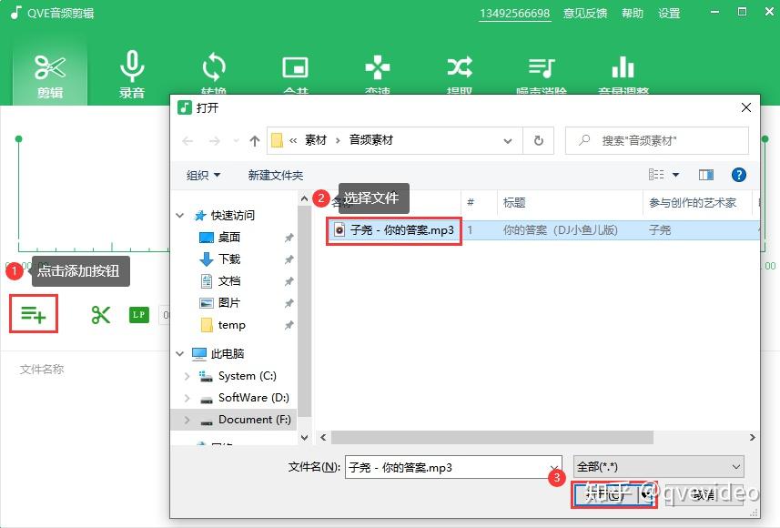Viewport: 780px width, 528px height.
Task: Click the 取消 cancel button
Action: pos(704,494)
